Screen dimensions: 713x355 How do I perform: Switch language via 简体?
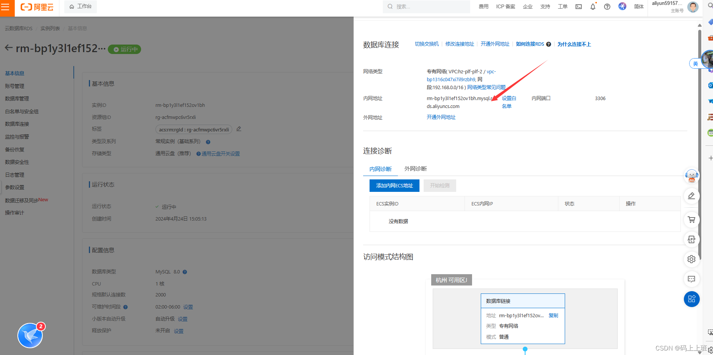(639, 6)
